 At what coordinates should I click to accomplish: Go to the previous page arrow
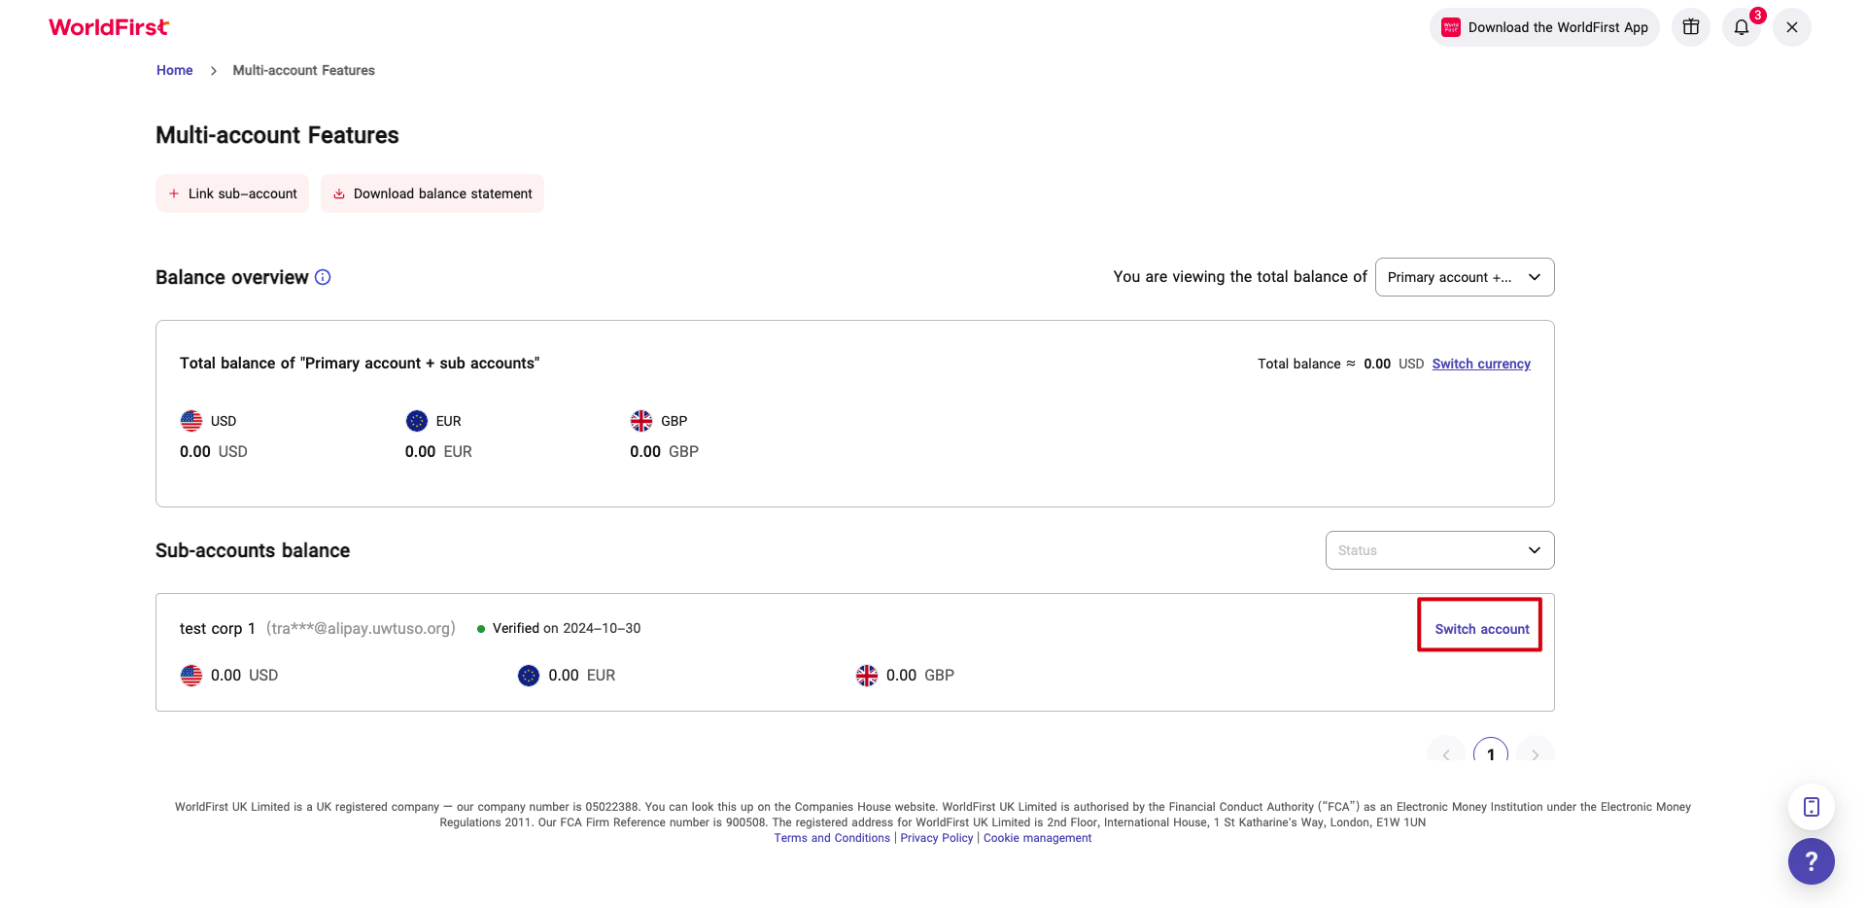tap(1446, 752)
